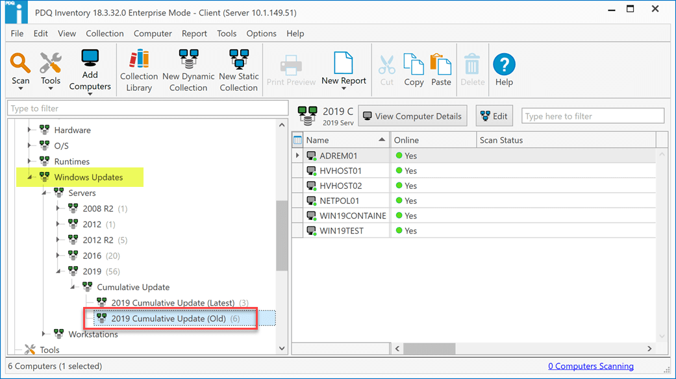
Task: Expand the Hardware tree node
Action: pos(29,130)
